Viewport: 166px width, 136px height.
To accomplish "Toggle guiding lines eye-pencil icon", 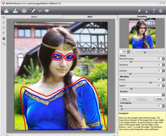I will pyautogui.click(x=33, y=10).
